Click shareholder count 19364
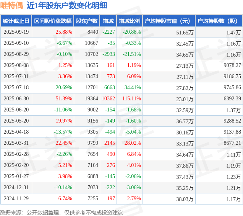Image resolution: width=243 pixels, height=216 pixels. (x=92, y=98)
